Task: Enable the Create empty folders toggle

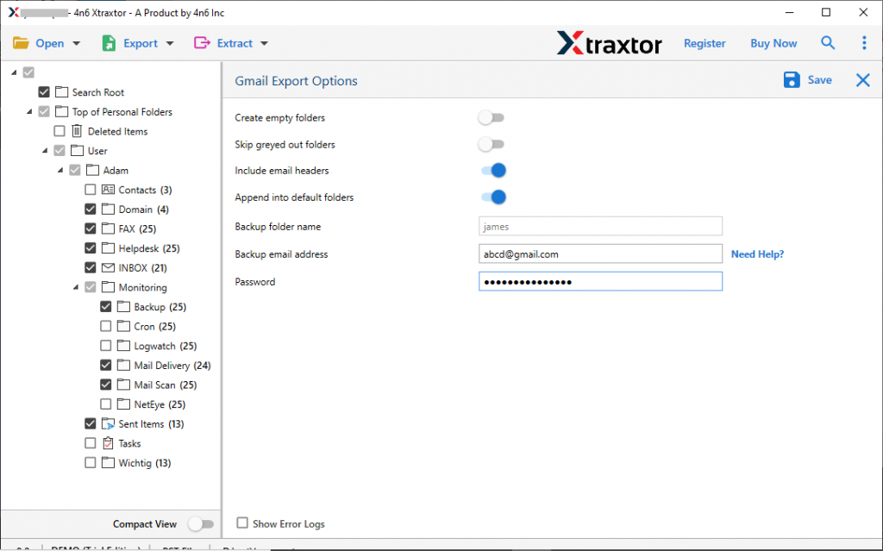Action: [x=492, y=117]
